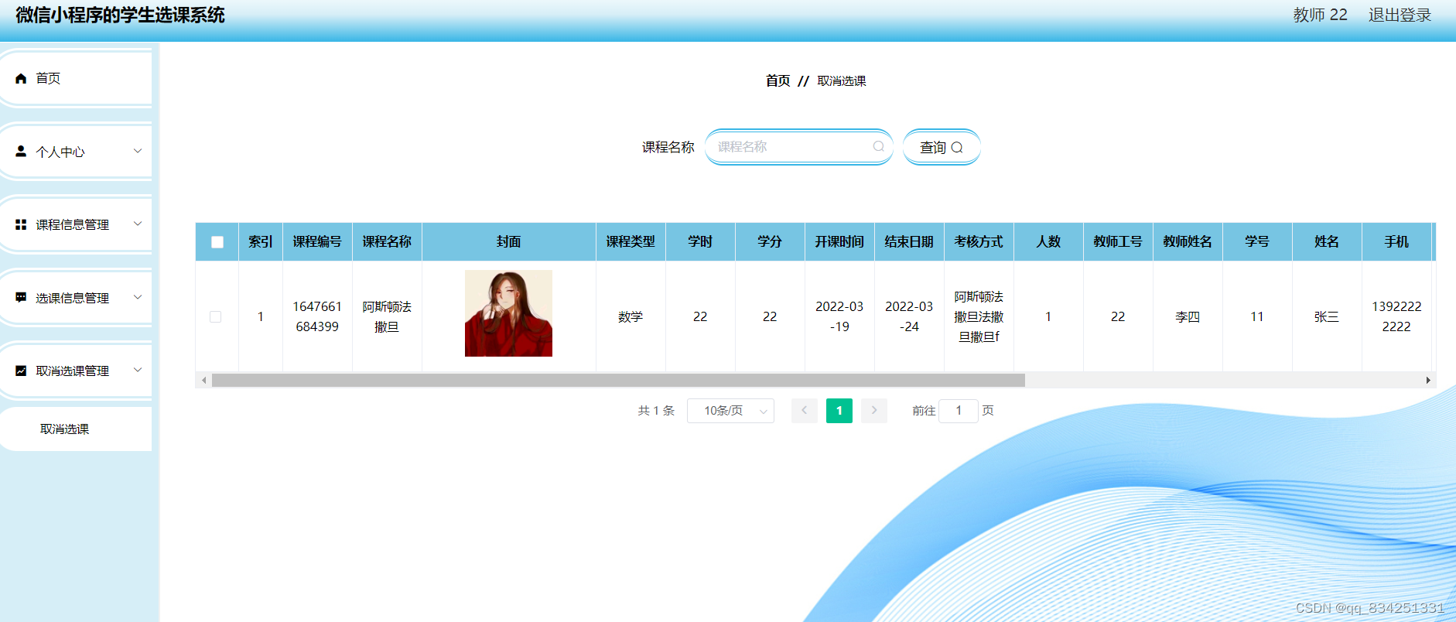The width and height of the screenshot is (1456, 622).
Task: Click 退出登录 to log out
Action: pyautogui.click(x=1400, y=15)
